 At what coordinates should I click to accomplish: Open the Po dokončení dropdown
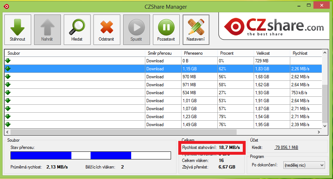coord(304,165)
